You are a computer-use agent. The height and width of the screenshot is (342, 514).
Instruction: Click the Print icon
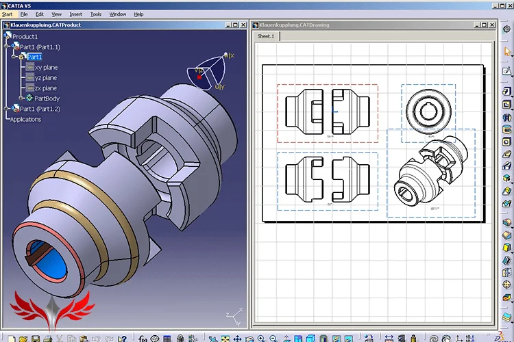48,339
